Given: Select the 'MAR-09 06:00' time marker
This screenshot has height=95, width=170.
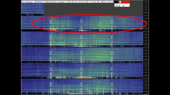Looking at the screenshot, I should (50, 57).
